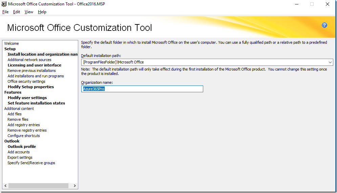337x193 pixels.
Task: Open Add installations and run programs
Action: click(36, 76)
